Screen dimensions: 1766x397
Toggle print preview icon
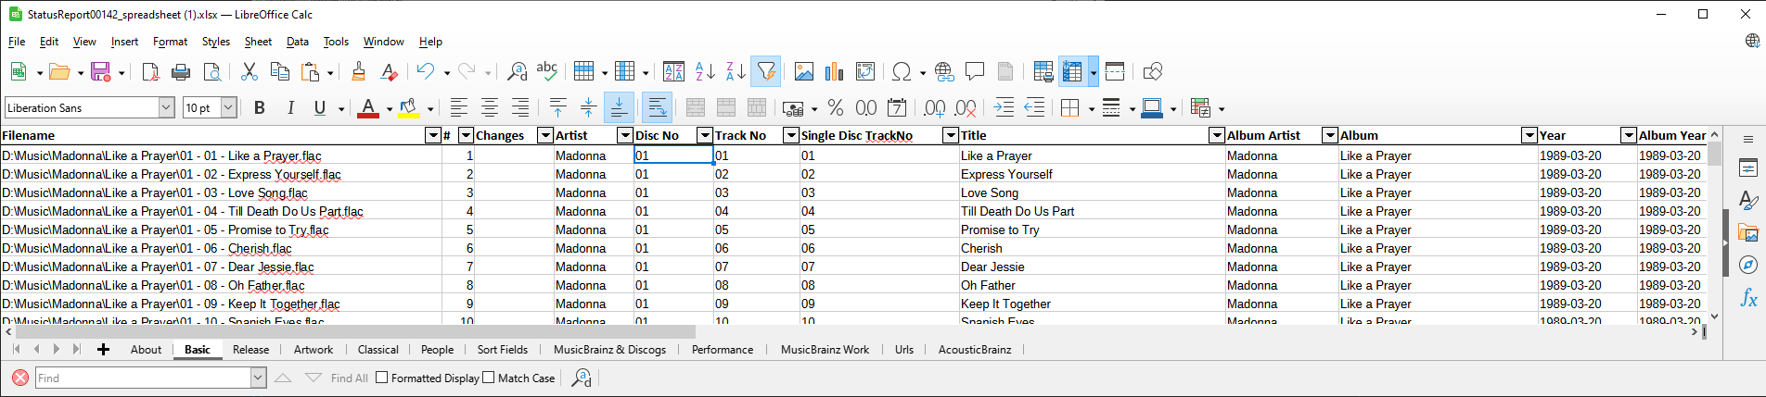212,71
